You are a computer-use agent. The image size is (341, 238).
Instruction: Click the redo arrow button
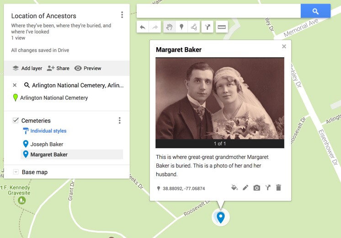[x=155, y=27]
